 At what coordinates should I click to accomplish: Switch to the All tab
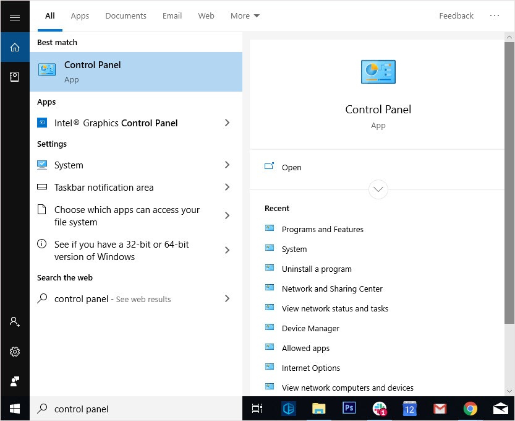pyautogui.click(x=50, y=16)
